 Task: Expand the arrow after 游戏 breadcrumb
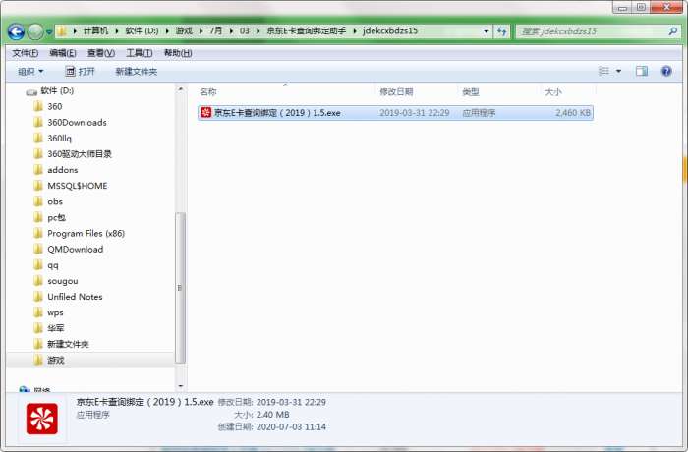[201, 31]
